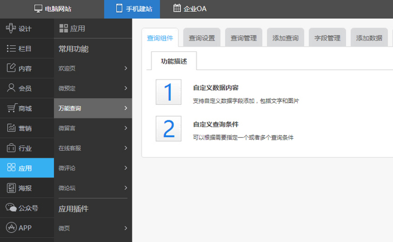The width and height of the screenshot is (393, 242).
Task: Click the number 1 feature thumbnail
Action: point(168,92)
